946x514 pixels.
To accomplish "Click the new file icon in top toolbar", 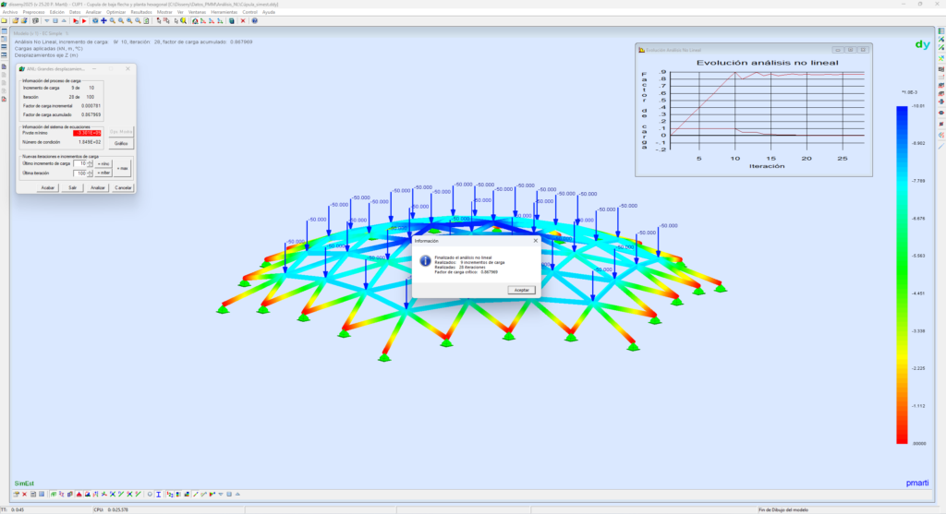I will (x=5, y=20).
